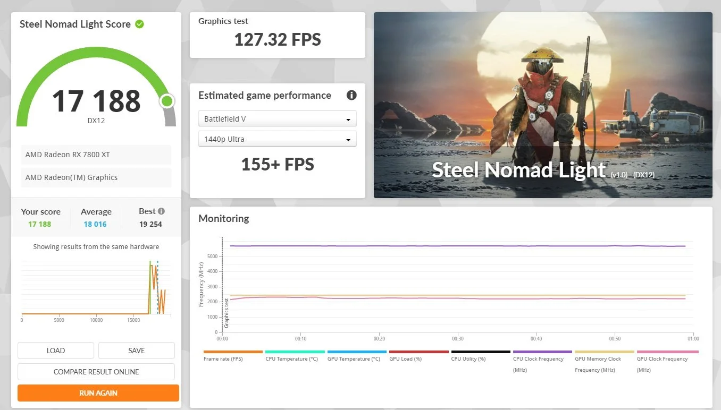Screen dimensions: 721x410
Task: Click COMPARE RESULT ONLINE
Action: pyautogui.click(x=96, y=372)
